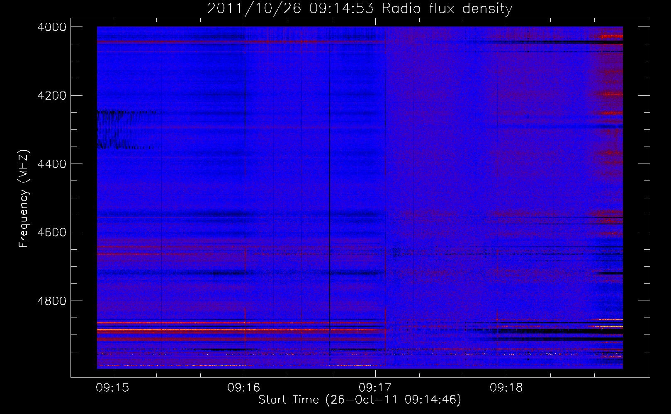
Task: Click the 09:16 time axis label
Action: (244, 388)
